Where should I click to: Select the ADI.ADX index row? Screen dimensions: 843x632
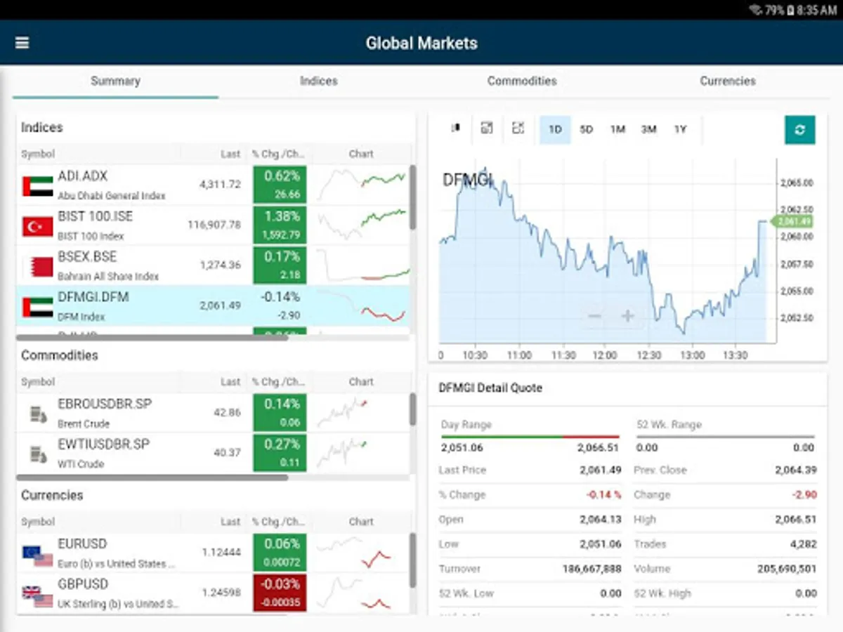pos(112,185)
